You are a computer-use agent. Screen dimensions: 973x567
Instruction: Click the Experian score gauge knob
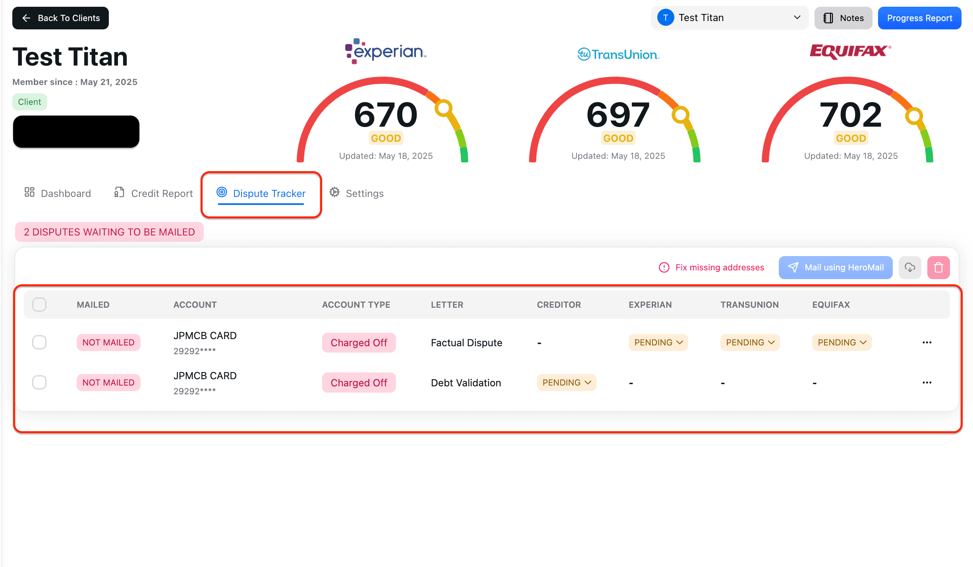tap(444, 108)
